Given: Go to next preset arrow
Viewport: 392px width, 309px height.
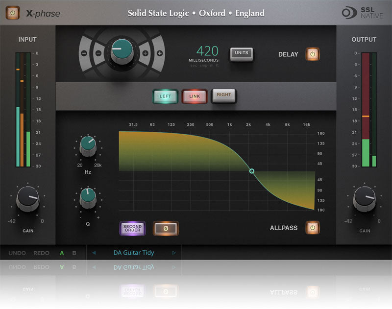Looking at the screenshot, I should tap(174, 253).
